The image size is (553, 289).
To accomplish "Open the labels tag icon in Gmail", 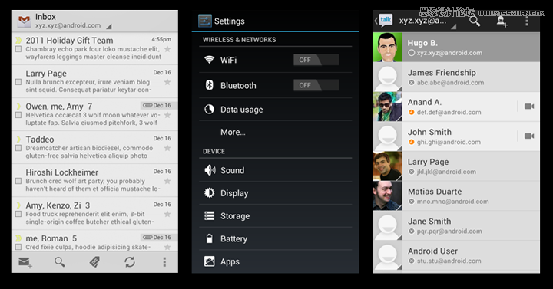I will click(94, 262).
